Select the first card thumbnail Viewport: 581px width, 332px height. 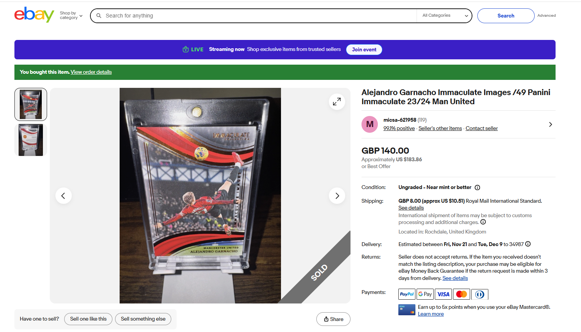(31, 104)
